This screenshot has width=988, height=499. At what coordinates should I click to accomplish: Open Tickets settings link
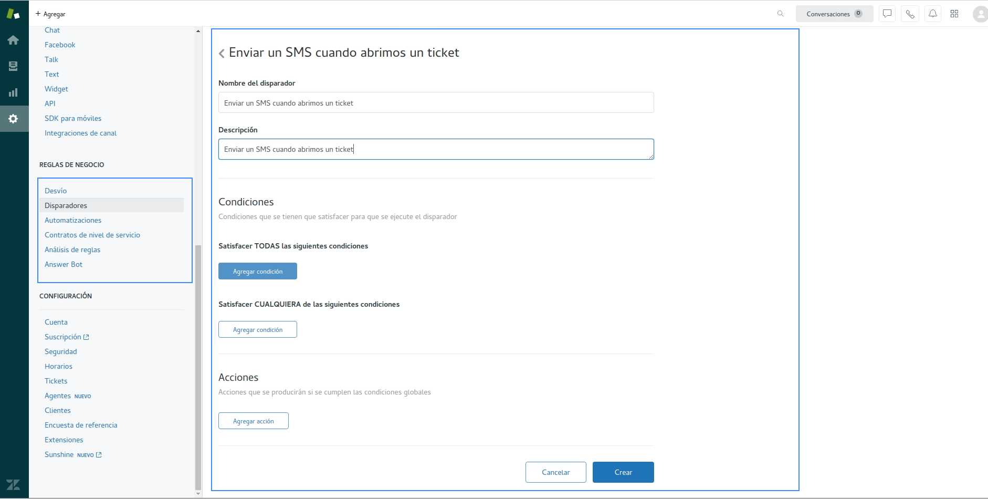tap(56, 381)
